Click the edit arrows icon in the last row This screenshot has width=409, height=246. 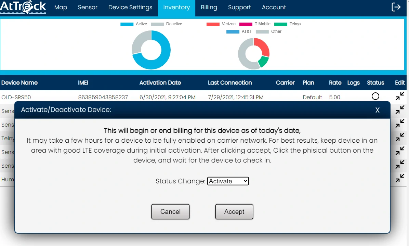coord(400,178)
